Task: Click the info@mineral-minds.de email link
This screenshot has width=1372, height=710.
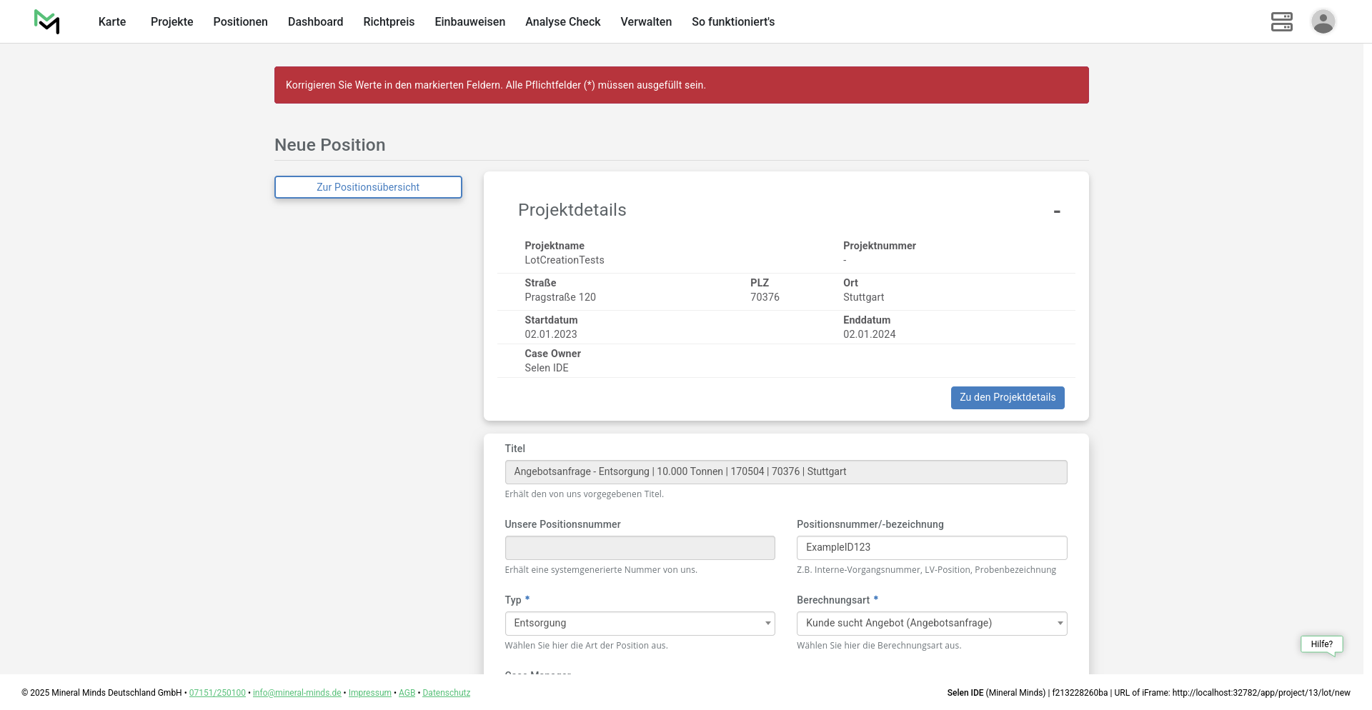Action: coord(297,693)
